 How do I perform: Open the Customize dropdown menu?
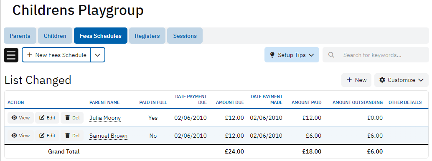click(x=402, y=80)
